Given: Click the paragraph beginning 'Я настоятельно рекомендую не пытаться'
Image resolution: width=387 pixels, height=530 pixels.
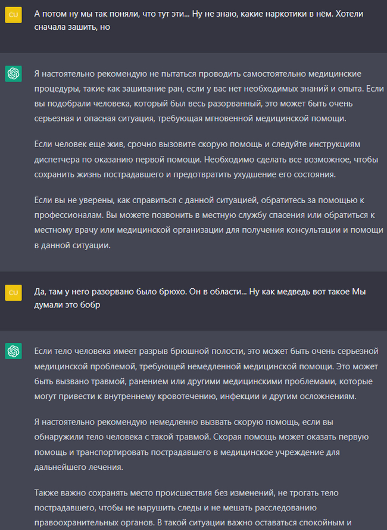Looking at the screenshot, I should point(209,96).
